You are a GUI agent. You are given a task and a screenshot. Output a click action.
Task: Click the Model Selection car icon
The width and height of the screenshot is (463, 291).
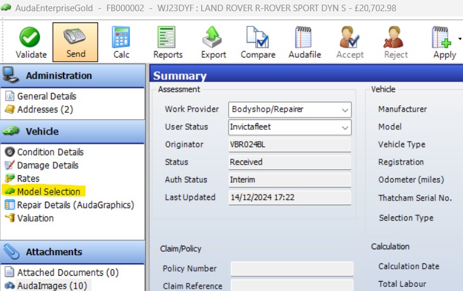[10, 192]
